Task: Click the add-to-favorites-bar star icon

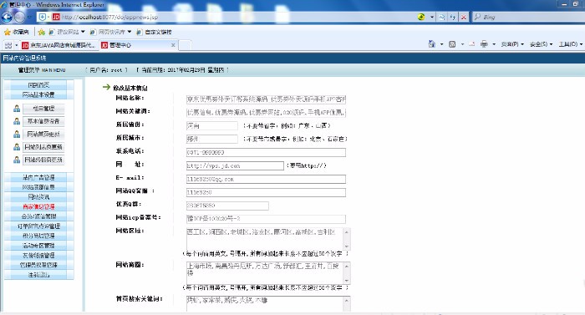Action: pyautogui.click(x=42, y=32)
